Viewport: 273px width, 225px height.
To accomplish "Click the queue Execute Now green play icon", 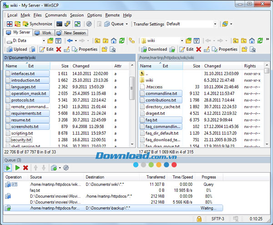I will pyautogui.click(x=17, y=168).
